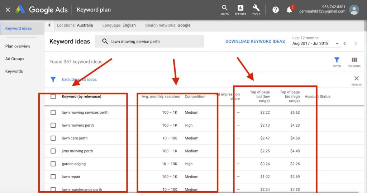Sort by Top of page bid (high range)
367x193 pixels.
point(290,96)
